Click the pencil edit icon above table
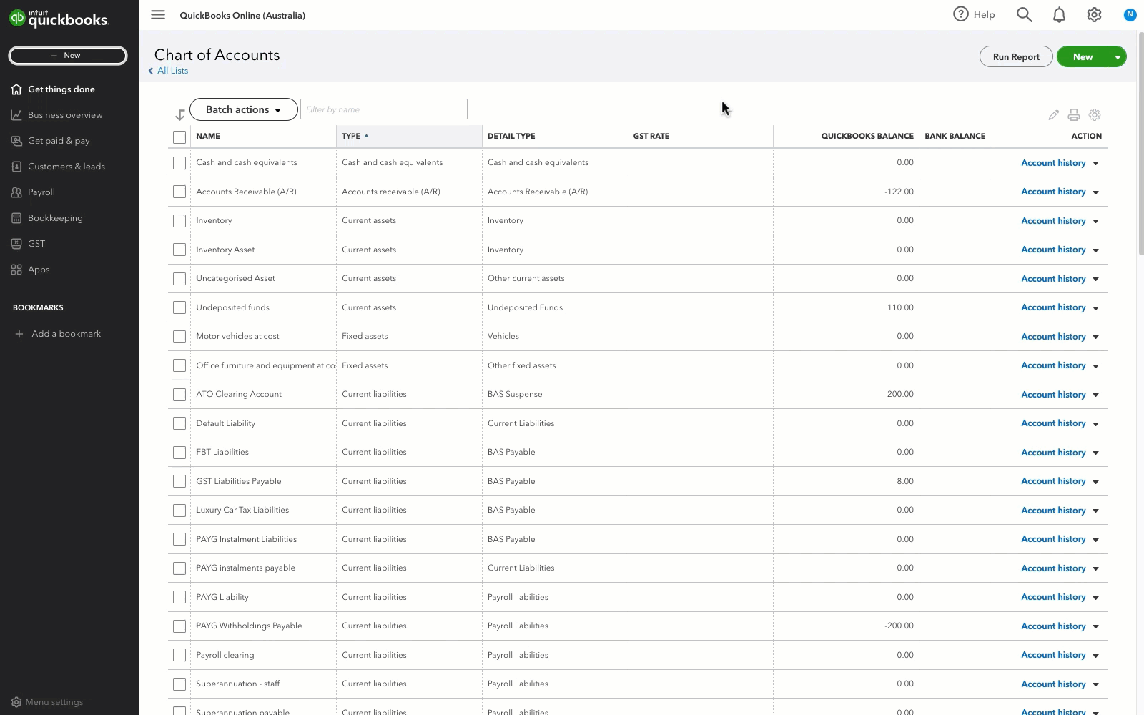 click(x=1053, y=115)
